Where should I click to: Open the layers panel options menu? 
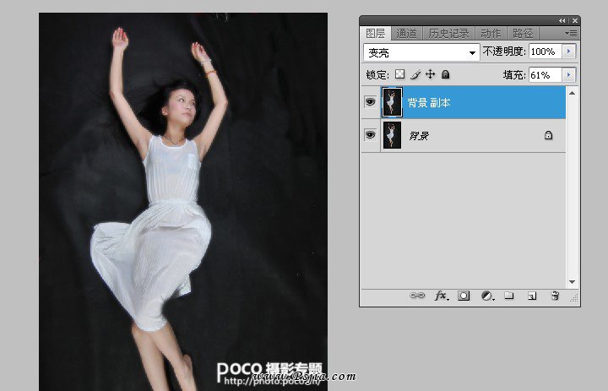pos(571,33)
